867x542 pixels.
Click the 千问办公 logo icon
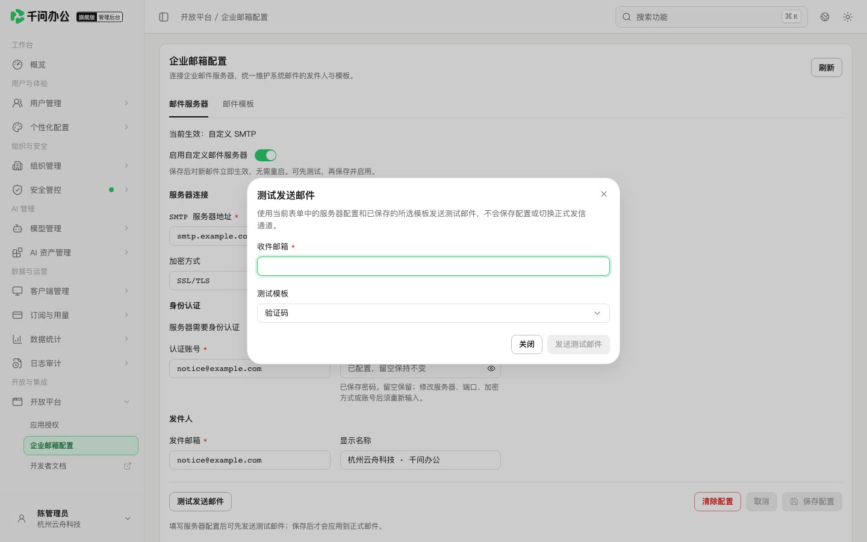17,16
